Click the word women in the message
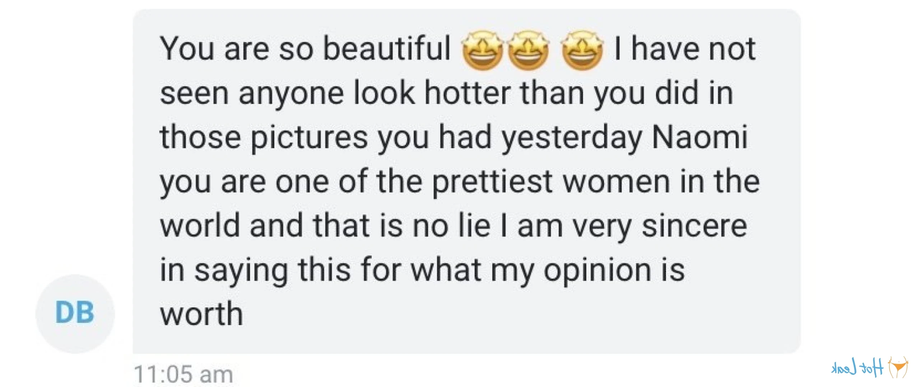916x387 pixels. [x=616, y=183]
